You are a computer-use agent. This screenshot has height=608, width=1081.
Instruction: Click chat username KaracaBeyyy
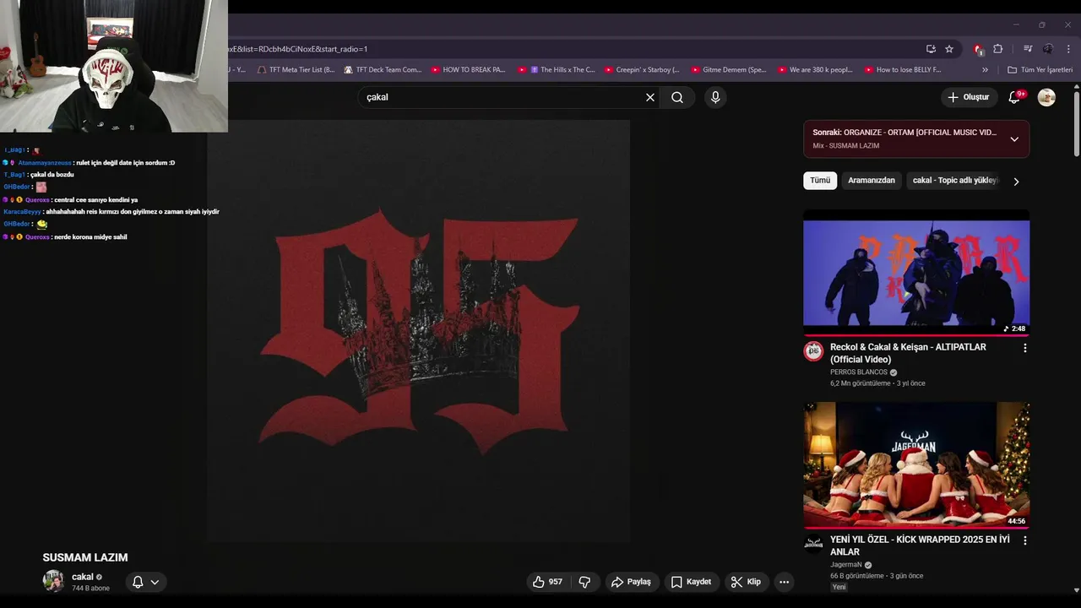click(22, 212)
